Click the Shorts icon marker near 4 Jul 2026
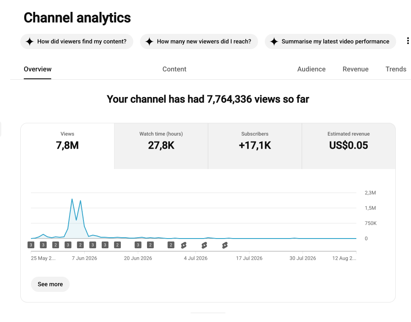The width and height of the screenshot is (411, 322). [204, 245]
